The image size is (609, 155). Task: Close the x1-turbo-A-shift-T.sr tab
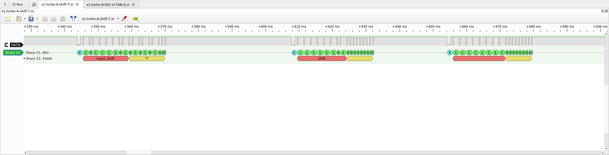77,4
